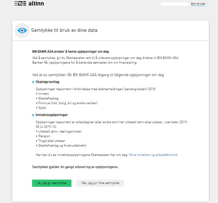Decline with Nei, jeg gir ikke samtykke
The height and width of the screenshot is (203, 218).
100,183
